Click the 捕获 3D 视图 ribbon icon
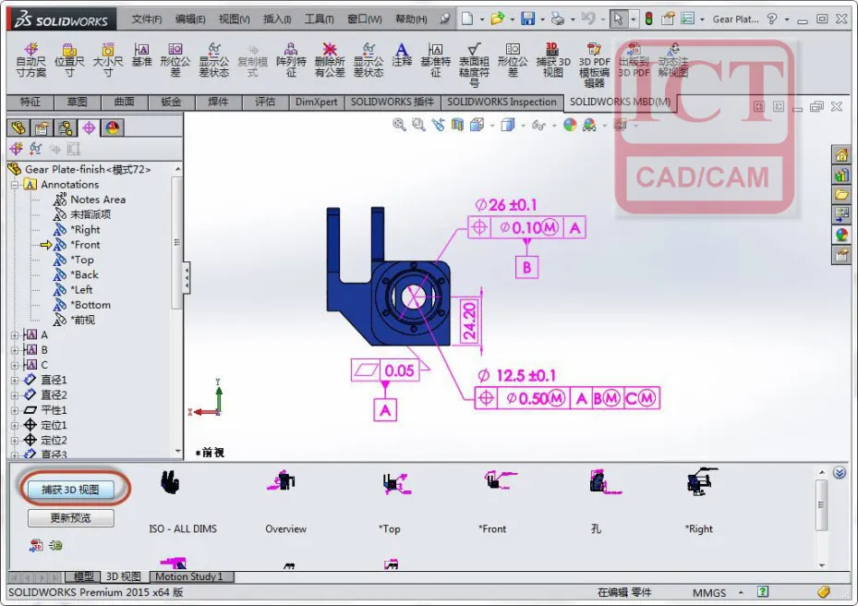The height and width of the screenshot is (606, 858). pyautogui.click(x=552, y=60)
